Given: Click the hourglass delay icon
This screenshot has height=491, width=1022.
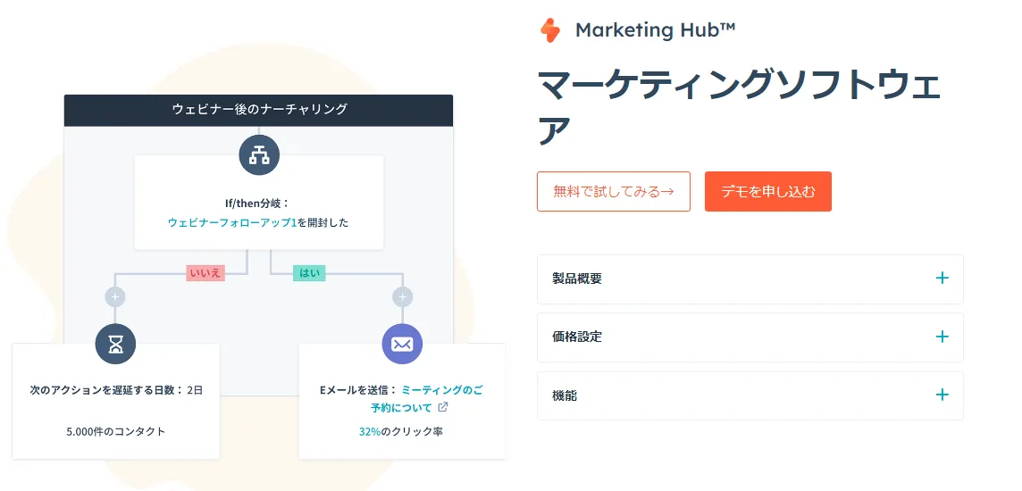Looking at the screenshot, I should tap(115, 343).
